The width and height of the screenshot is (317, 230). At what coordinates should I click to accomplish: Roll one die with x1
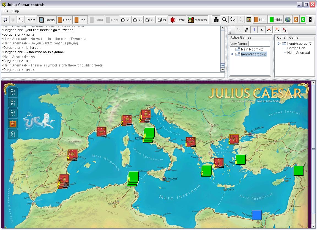125,20
